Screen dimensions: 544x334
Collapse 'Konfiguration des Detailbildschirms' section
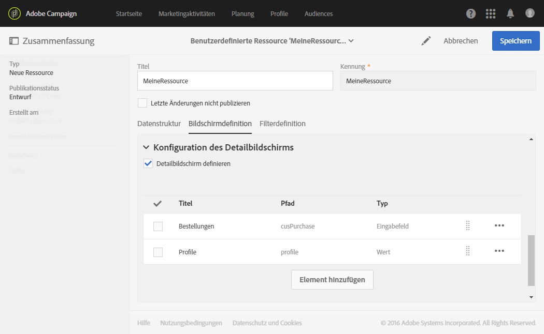click(x=146, y=147)
